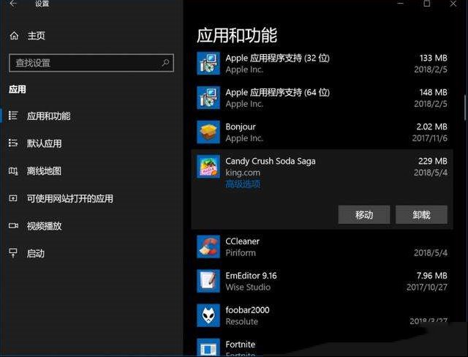Image resolution: width=468 pixels, height=357 pixels.
Task: Open the 高级选项 link
Action: tap(243, 184)
